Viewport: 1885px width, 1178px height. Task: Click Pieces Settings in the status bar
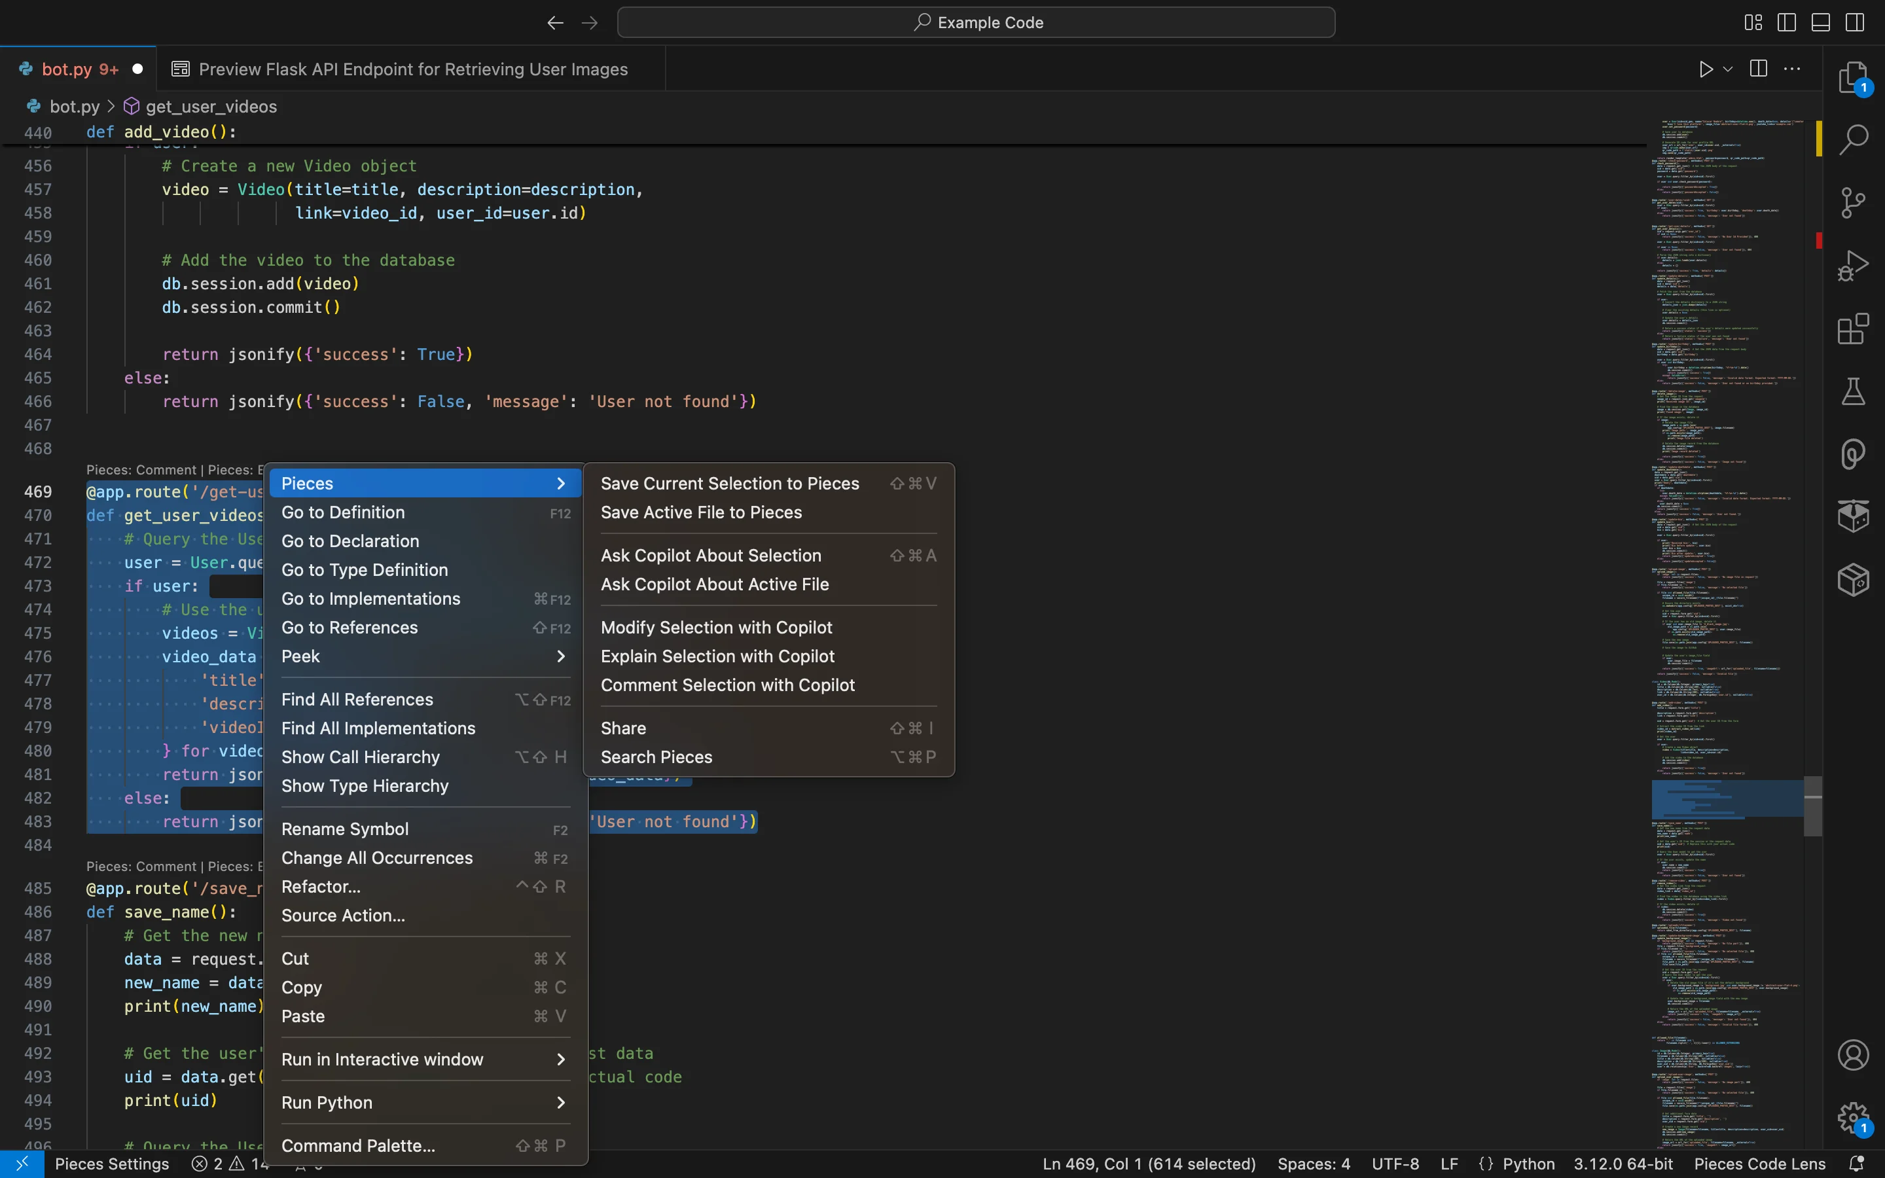[x=111, y=1164]
